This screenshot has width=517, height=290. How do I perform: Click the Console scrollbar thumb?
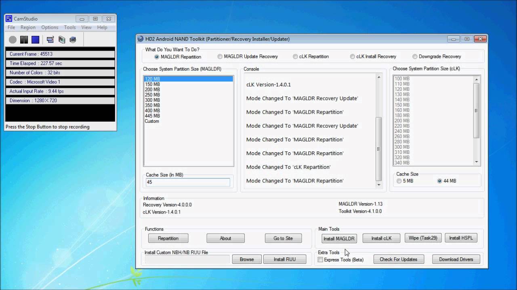[379, 149]
